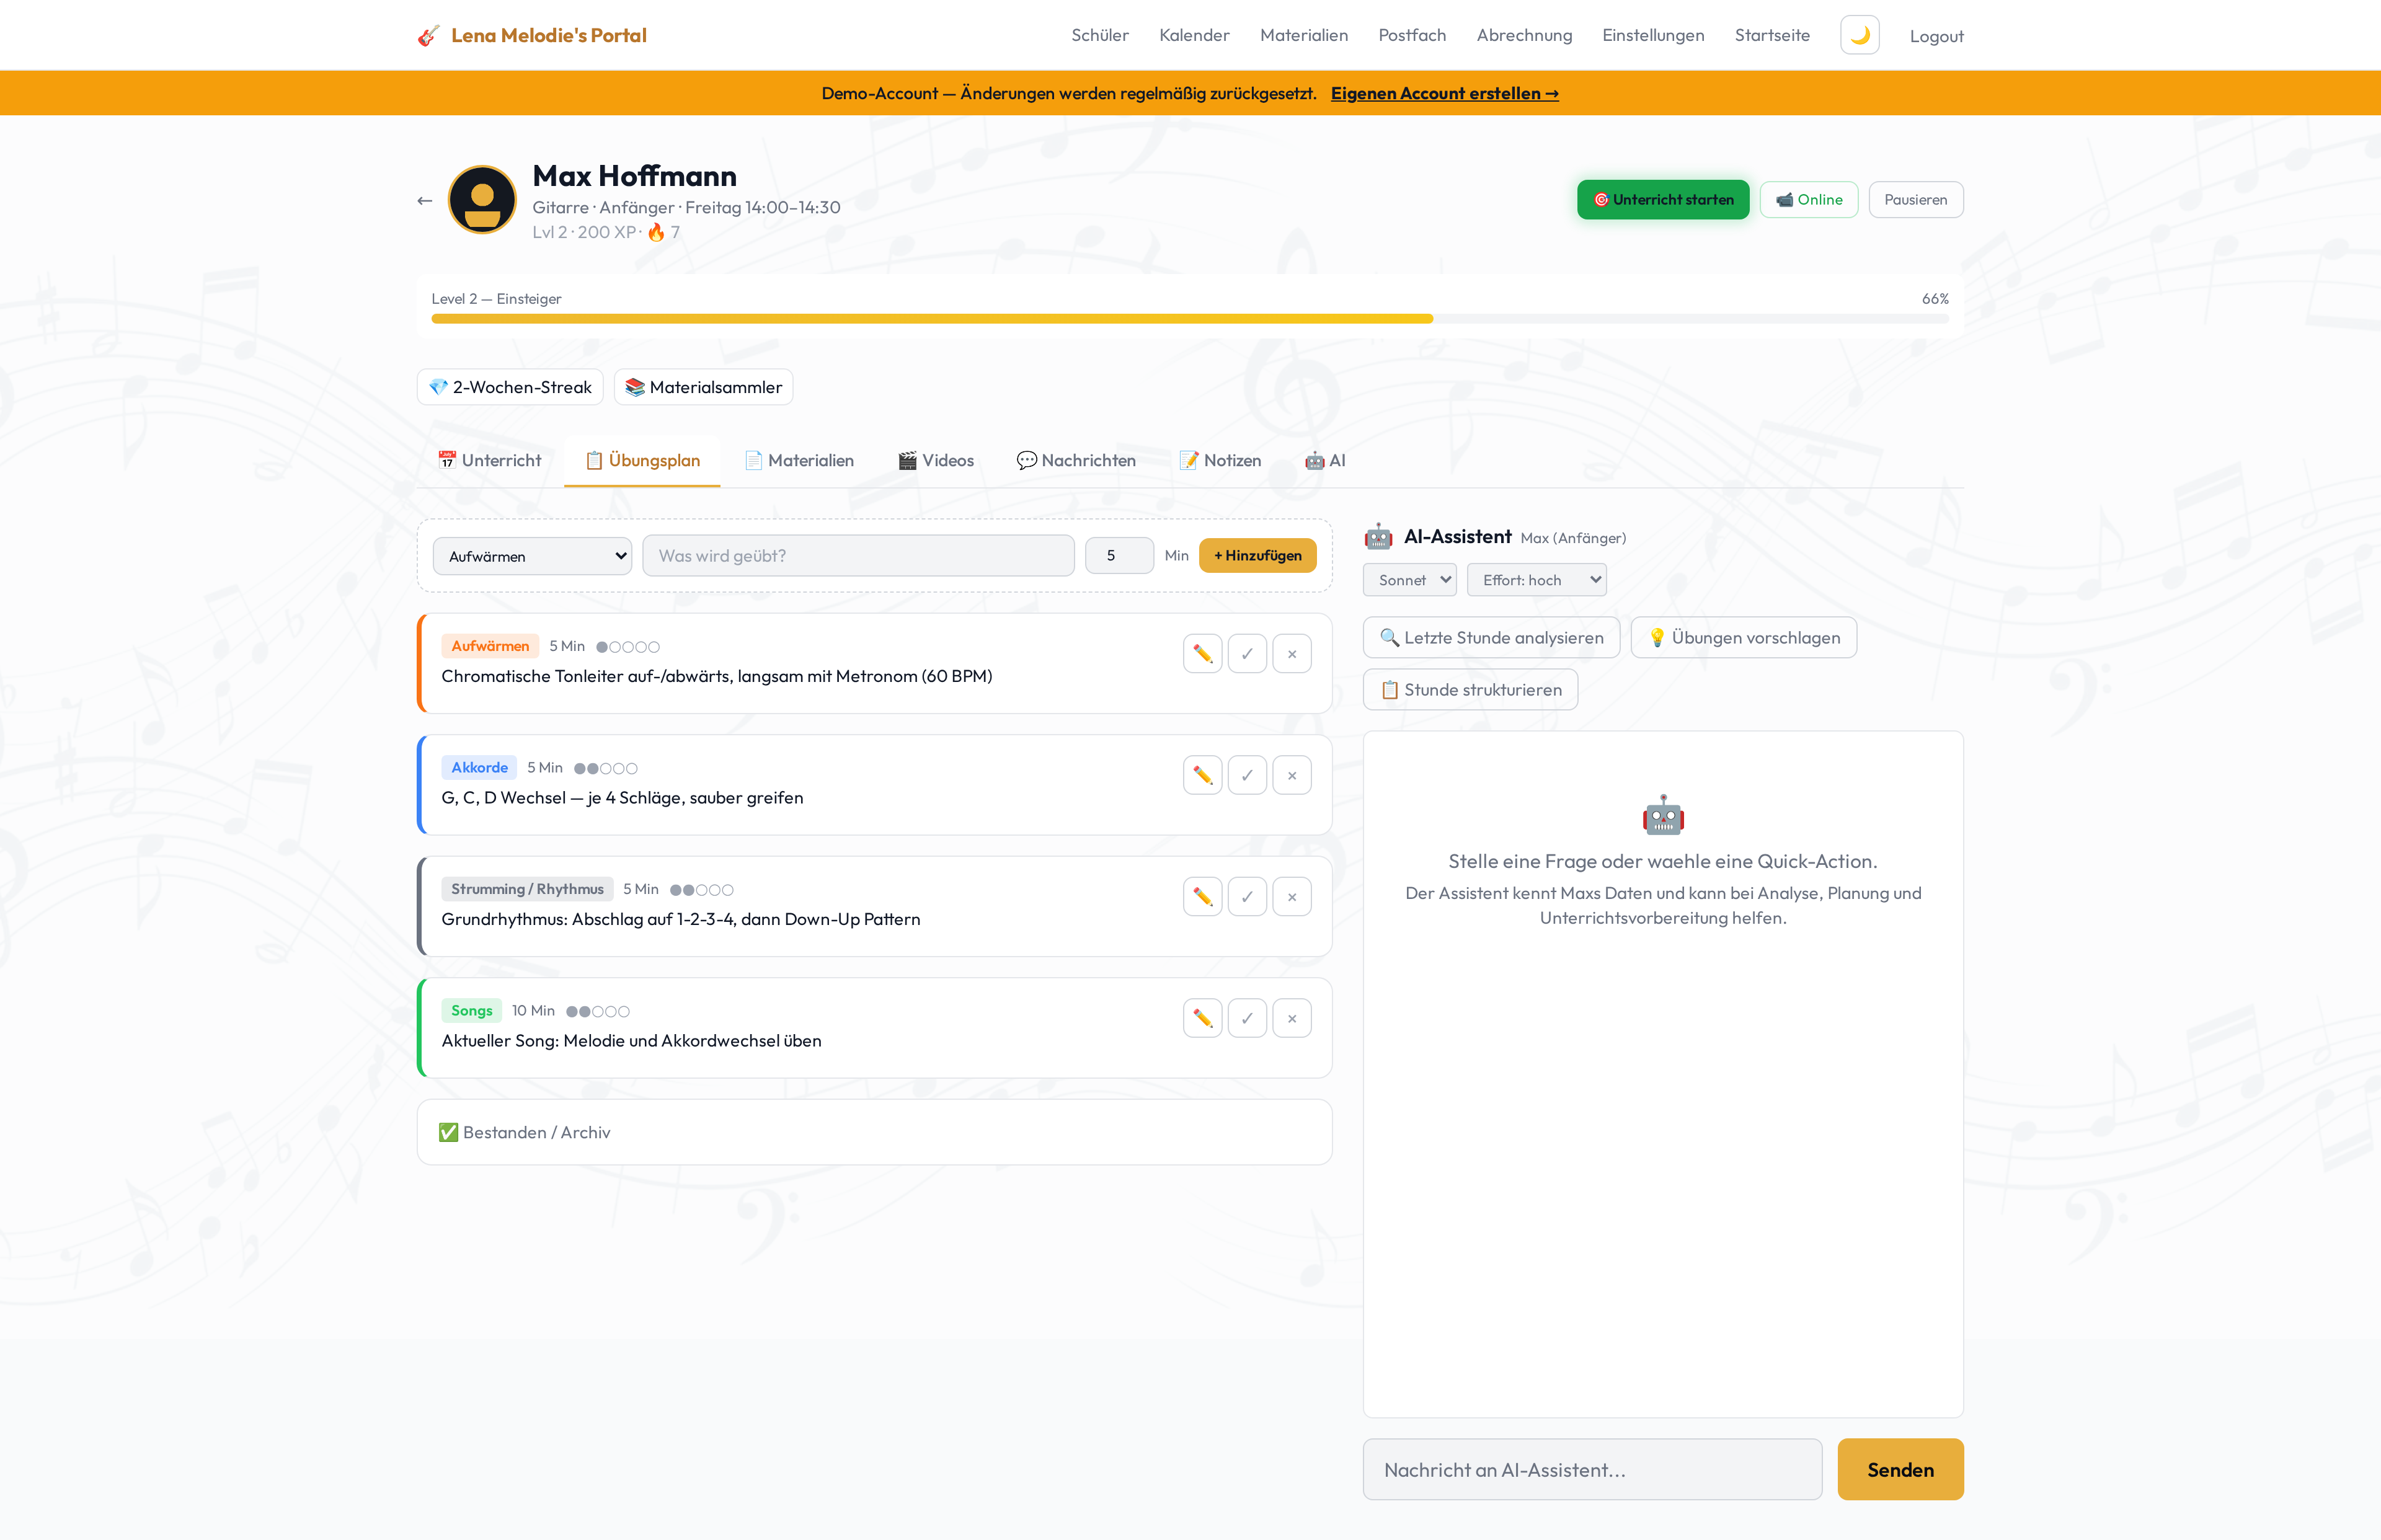2381x1540 pixels.
Task: Mark the Akkorde exercise as done with checkmark
Action: 1247,775
